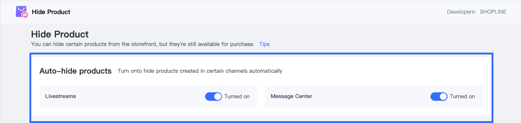This screenshot has height=123, width=521.
Task: Click the red eye badge on app icon
Action: pos(25,15)
